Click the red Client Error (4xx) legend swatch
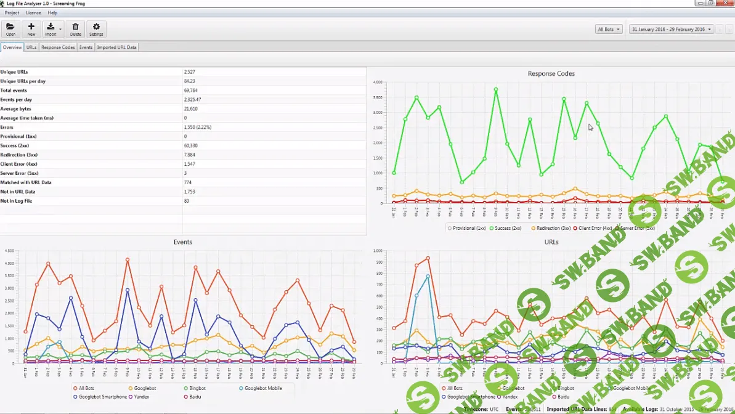The height and width of the screenshot is (414, 735). click(575, 228)
